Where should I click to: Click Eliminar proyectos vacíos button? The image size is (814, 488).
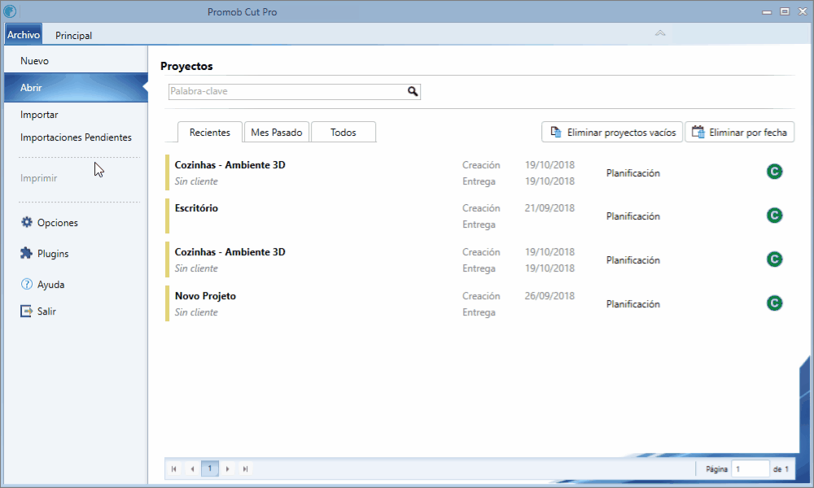[612, 133]
